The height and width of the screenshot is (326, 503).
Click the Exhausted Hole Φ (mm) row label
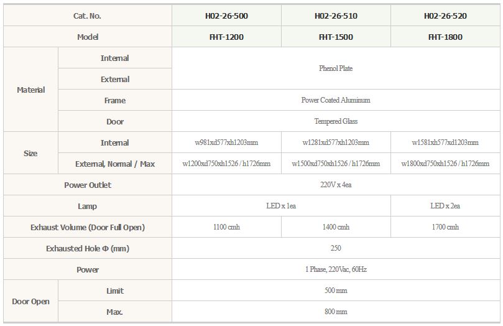pyautogui.click(x=88, y=248)
